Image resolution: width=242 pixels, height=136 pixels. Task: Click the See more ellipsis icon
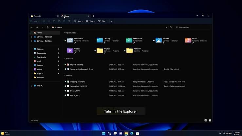tap(112, 21)
